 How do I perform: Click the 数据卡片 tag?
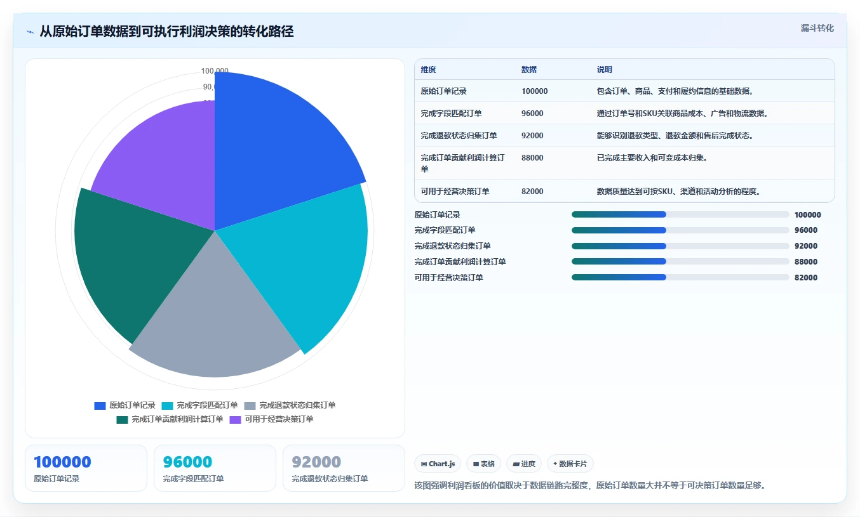point(570,464)
